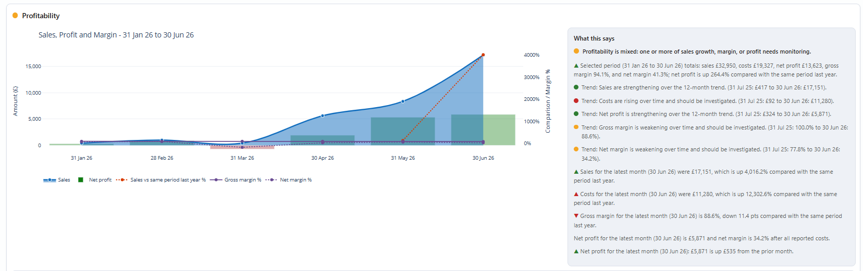Image resolution: width=863 pixels, height=271 pixels.
Task: Click the red down triangle beside 'Gross margin for the latest month'
Action: coord(576,216)
